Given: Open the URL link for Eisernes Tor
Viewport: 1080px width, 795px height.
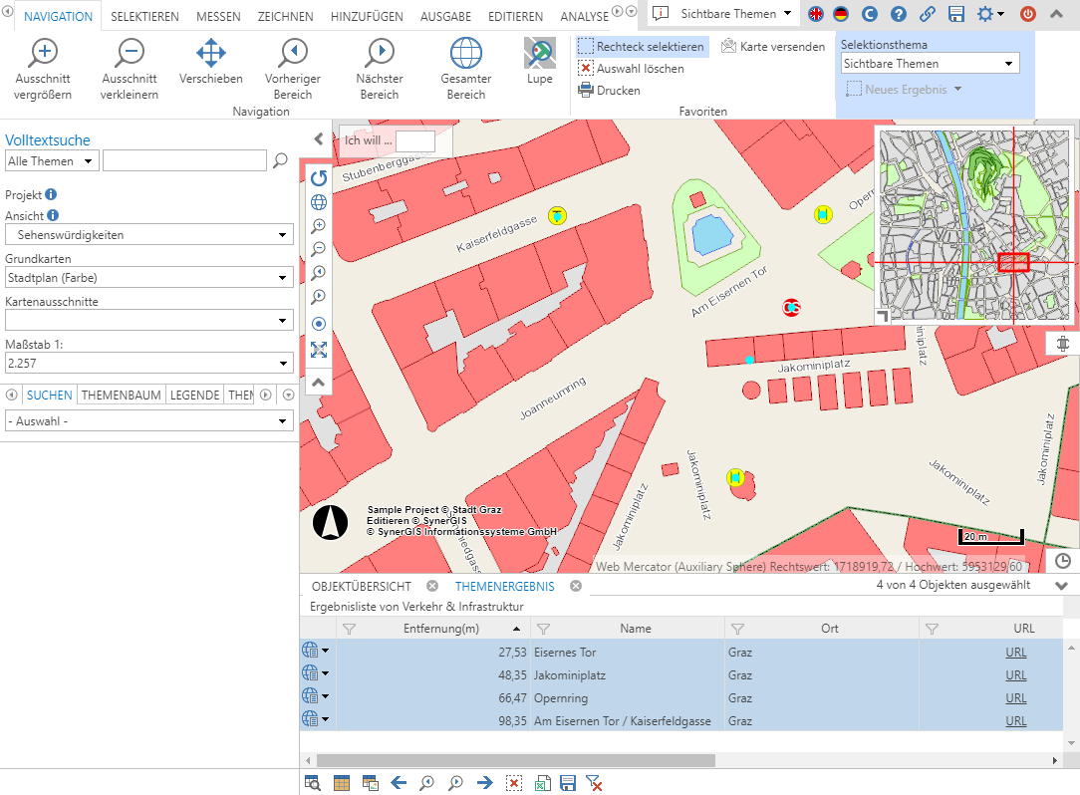Looking at the screenshot, I should coord(1015,653).
